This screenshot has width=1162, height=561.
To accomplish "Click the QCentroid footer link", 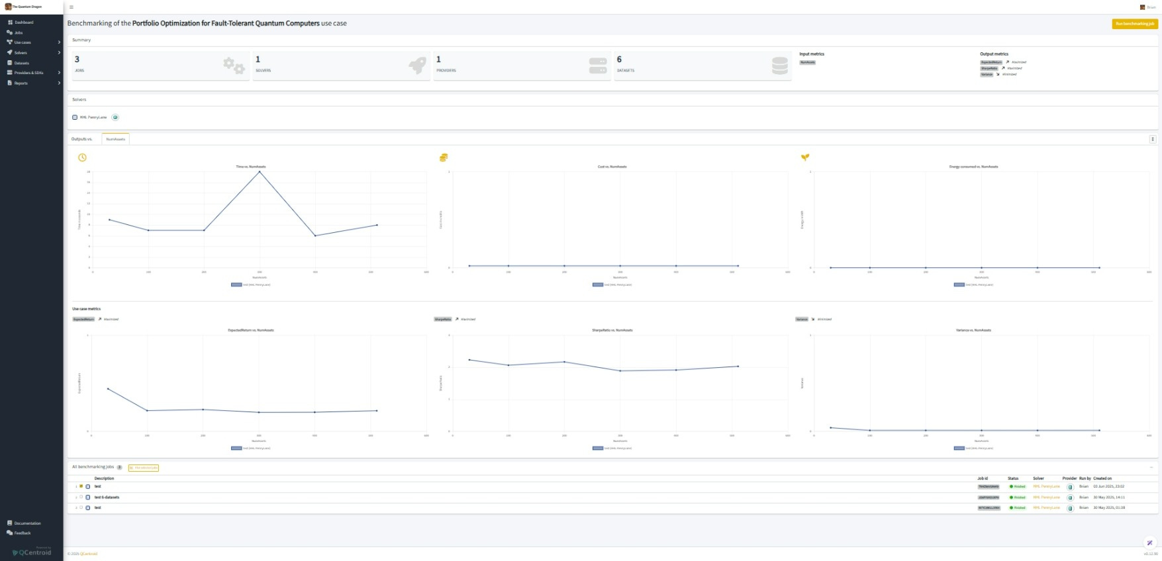I will click(x=89, y=554).
